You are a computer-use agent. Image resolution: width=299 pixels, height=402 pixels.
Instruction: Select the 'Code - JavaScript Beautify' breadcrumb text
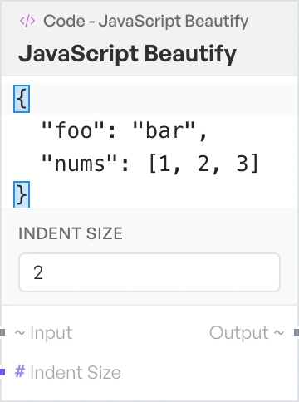click(x=145, y=22)
